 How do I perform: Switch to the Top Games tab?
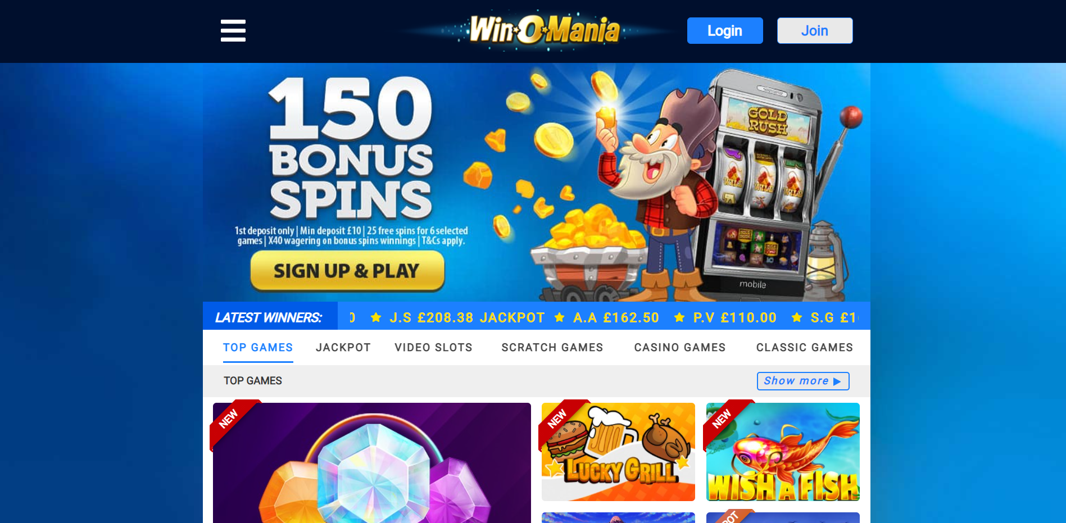tap(258, 348)
